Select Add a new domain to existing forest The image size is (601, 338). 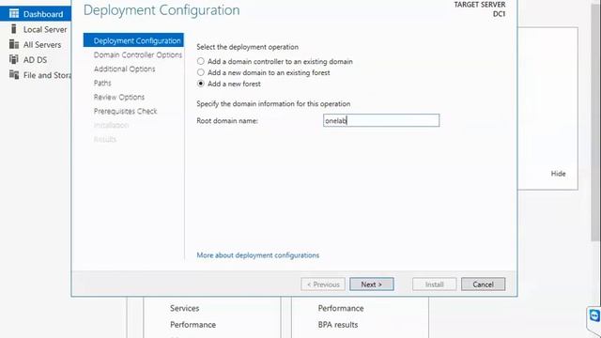[200, 72]
